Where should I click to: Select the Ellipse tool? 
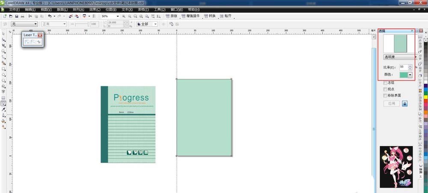point(3,75)
